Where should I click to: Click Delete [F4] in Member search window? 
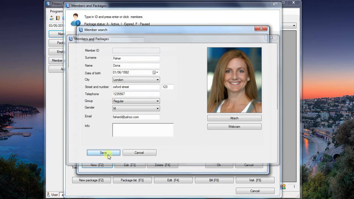coord(162,165)
